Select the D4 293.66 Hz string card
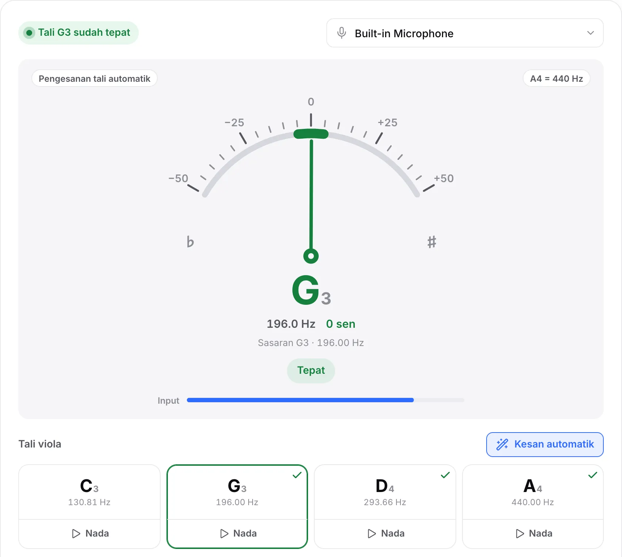This screenshot has width=622, height=557. [x=385, y=492]
